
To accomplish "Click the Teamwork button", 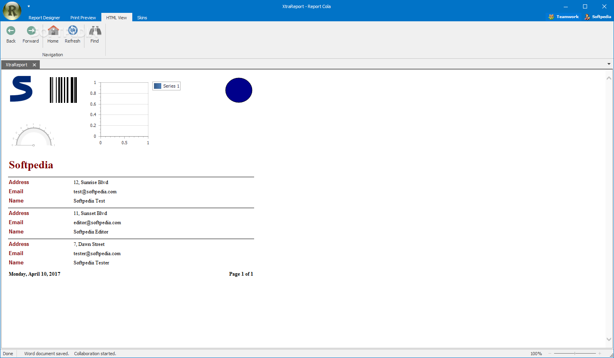I will (x=563, y=17).
